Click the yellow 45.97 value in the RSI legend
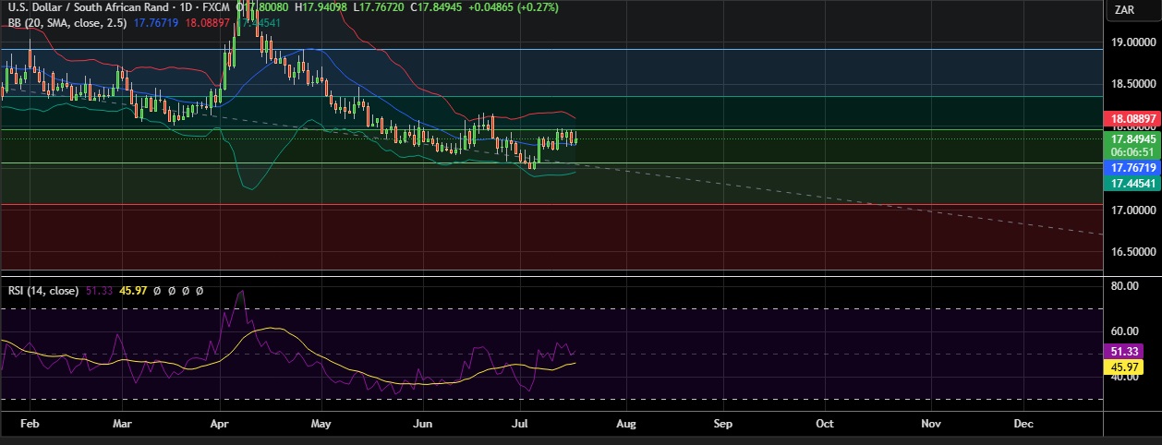 tap(134, 290)
